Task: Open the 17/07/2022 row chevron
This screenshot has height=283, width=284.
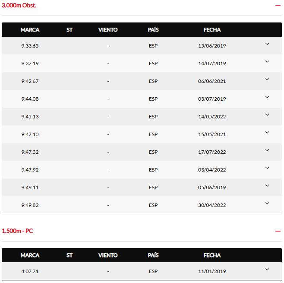Action: coord(267,150)
